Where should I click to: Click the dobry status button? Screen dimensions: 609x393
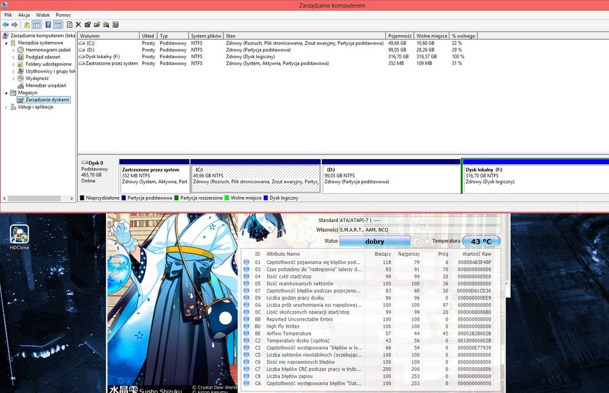click(x=375, y=241)
